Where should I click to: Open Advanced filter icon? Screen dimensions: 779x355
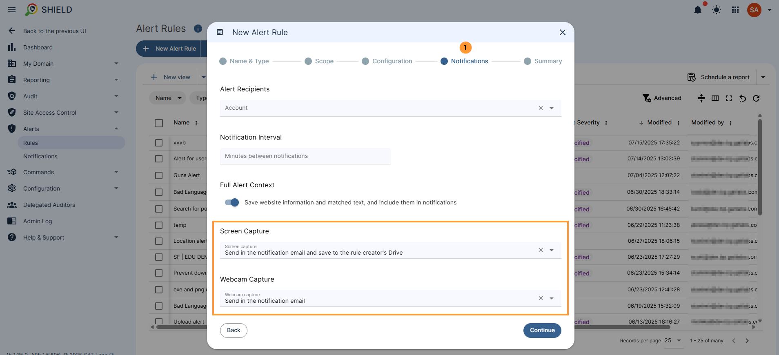coord(647,98)
